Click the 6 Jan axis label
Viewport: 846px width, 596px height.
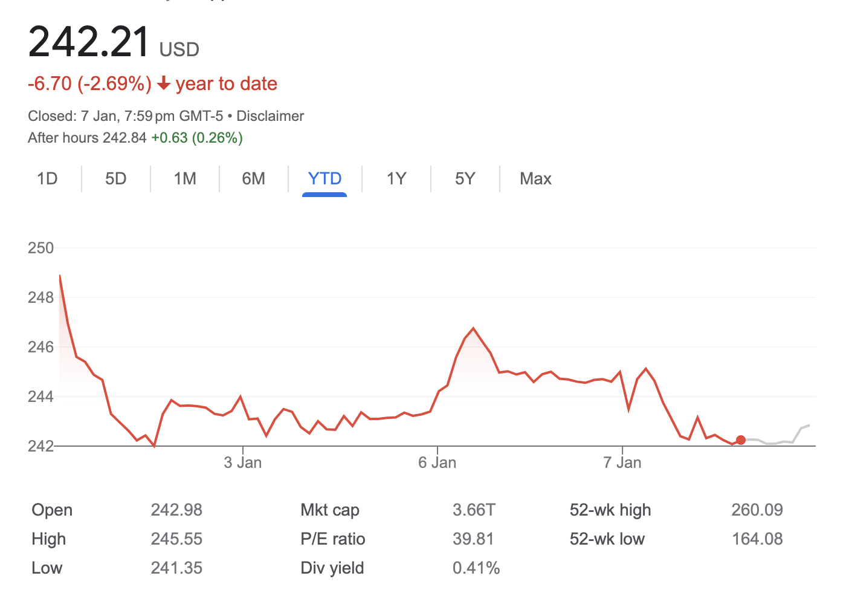438,463
